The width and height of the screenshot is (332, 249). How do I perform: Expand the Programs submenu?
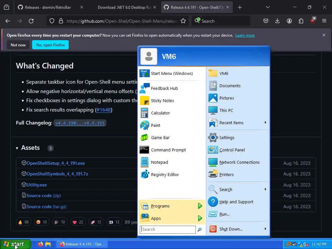click(172, 206)
